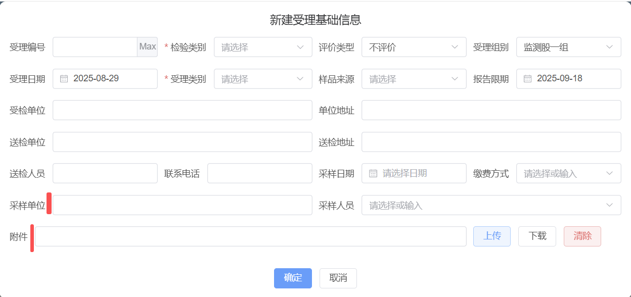Click the 上传 upload button

[x=492, y=236]
